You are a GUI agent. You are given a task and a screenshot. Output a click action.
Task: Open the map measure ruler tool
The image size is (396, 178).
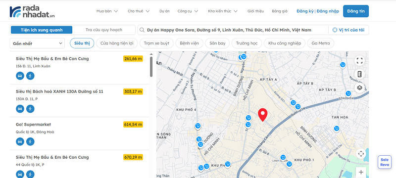[x=360, y=74]
